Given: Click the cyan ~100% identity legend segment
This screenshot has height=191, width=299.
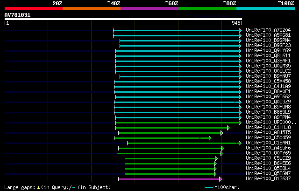Looking at the screenshot, I should coord(266,8).
